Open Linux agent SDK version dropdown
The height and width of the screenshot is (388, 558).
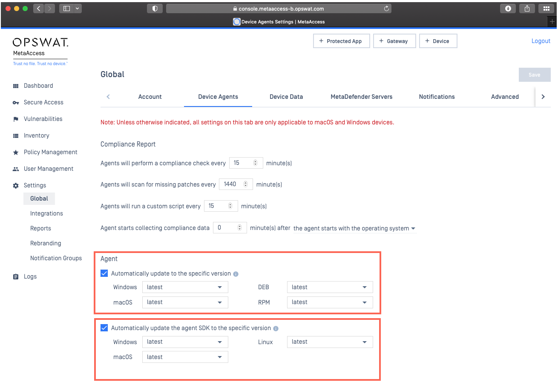pyautogui.click(x=330, y=342)
